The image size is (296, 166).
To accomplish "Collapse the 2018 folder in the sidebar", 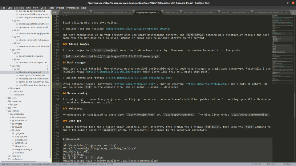I will (x=11, y=50).
